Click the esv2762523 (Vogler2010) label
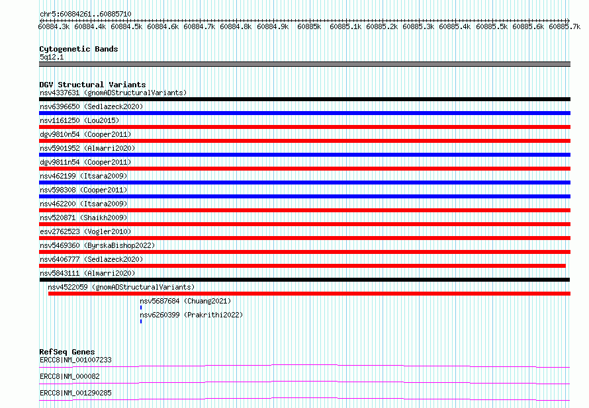 pyautogui.click(x=85, y=231)
